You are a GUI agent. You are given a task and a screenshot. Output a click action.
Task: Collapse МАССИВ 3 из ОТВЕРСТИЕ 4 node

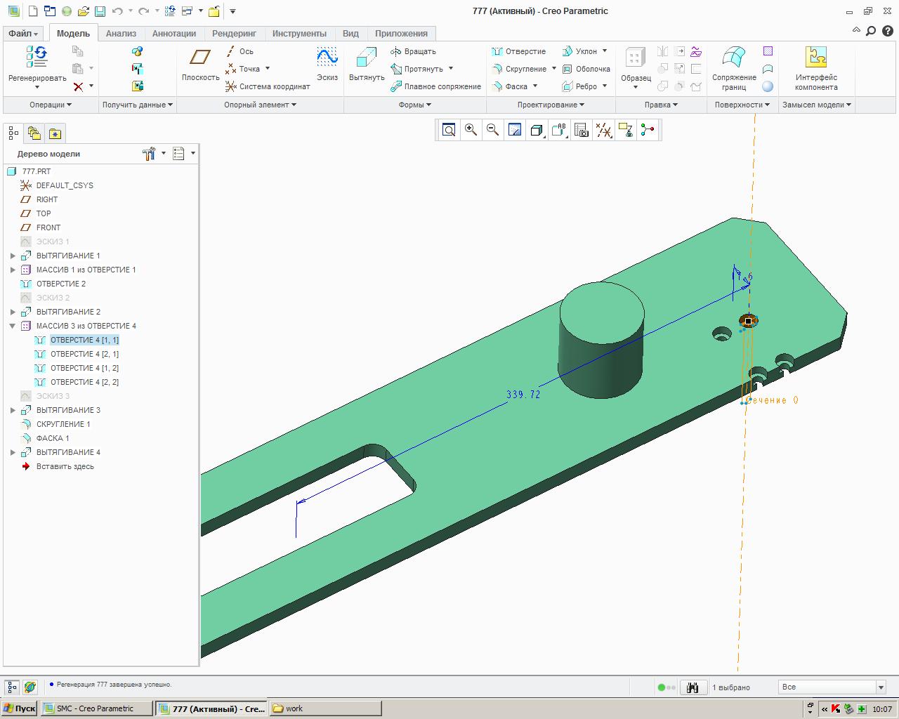click(13, 326)
